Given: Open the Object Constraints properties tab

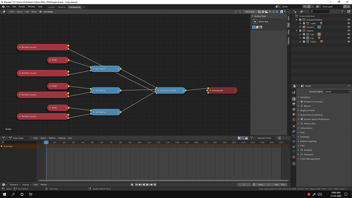Looking at the screenshot, I should pyautogui.click(x=294, y=146).
